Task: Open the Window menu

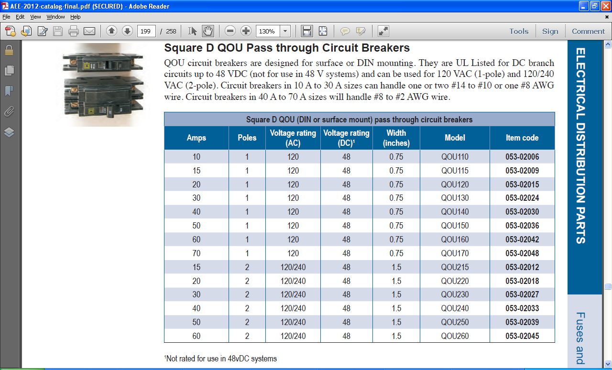Action: [x=55, y=17]
